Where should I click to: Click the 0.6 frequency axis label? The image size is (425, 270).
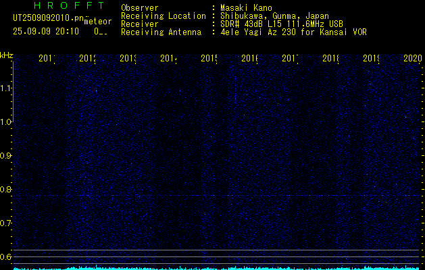[5, 256]
